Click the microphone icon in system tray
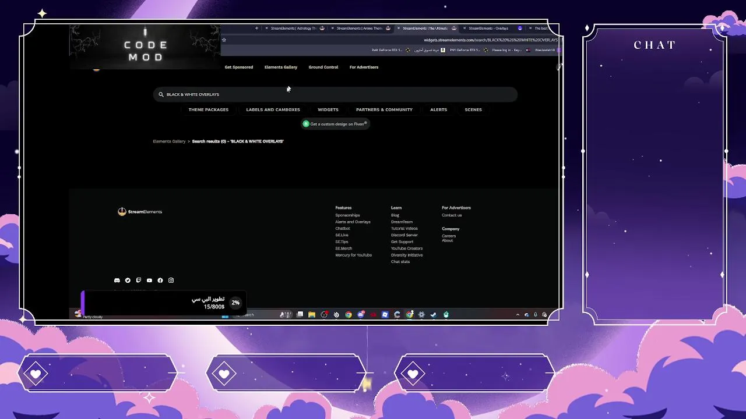Image resolution: width=746 pixels, height=419 pixels. click(536, 314)
